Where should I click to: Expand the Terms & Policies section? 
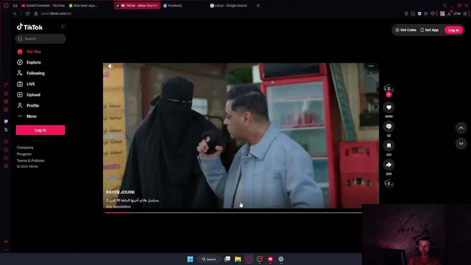coord(31,161)
